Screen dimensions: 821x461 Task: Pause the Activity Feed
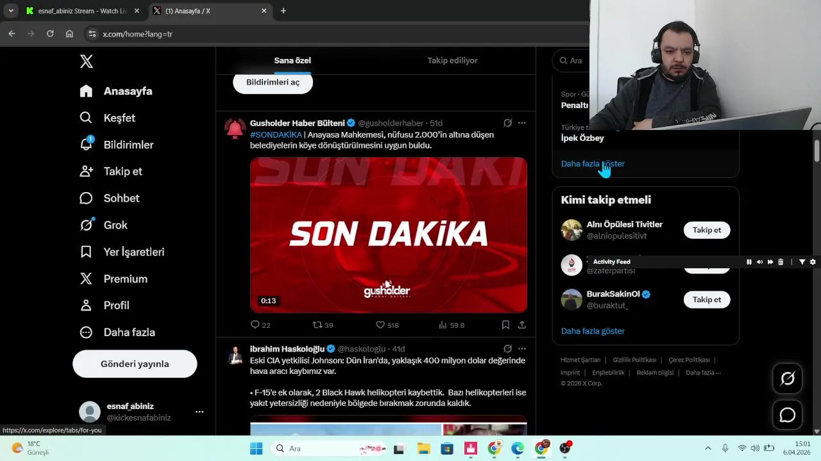(x=749, y=262)
